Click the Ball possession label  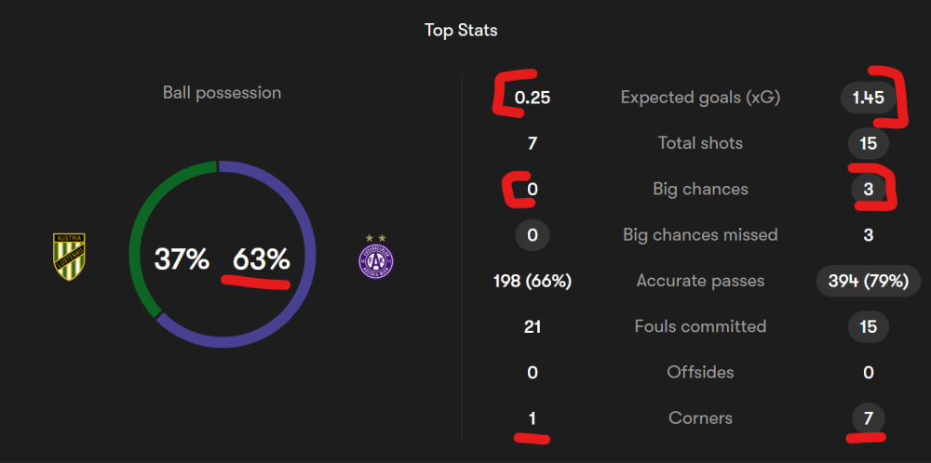coord(222,92)
